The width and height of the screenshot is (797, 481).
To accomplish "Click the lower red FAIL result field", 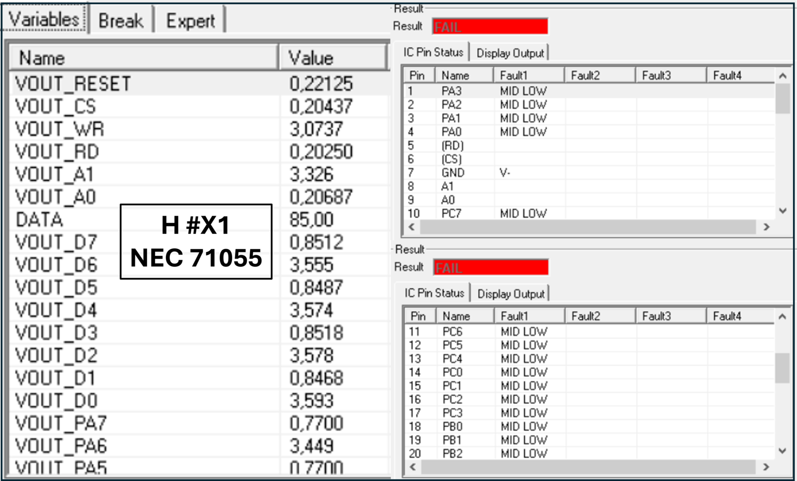I will pyautogui.click(x=491, y=267).
